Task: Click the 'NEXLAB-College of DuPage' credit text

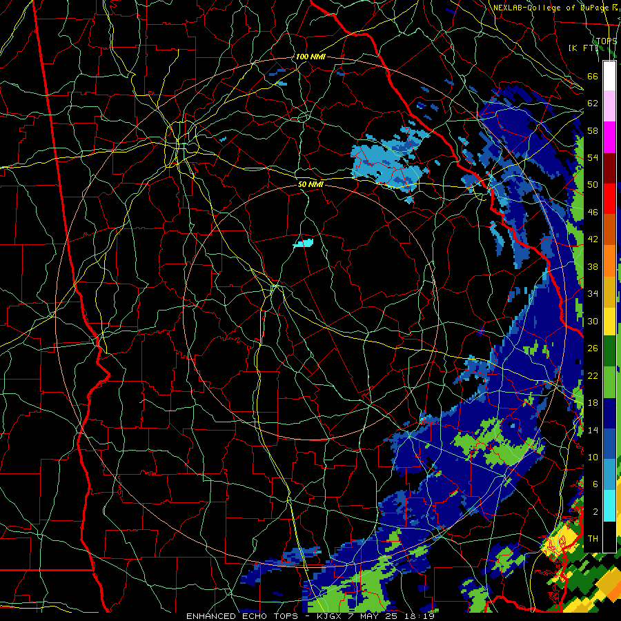Action: [x=551, y=8]
